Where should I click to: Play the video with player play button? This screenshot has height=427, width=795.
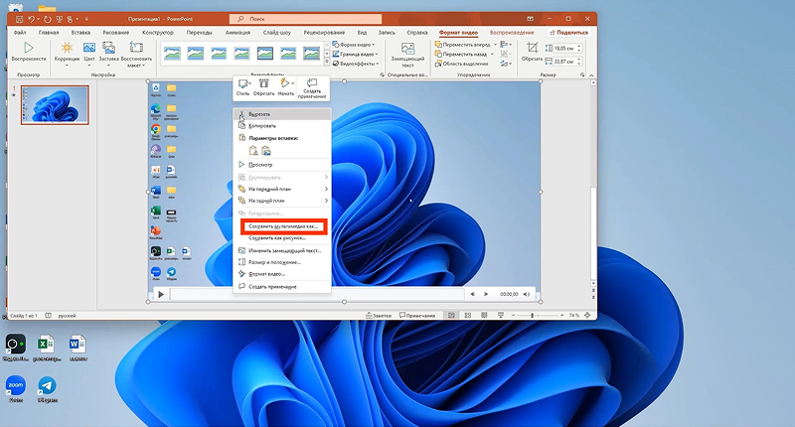pyautogui.click(x=161, y=294)
